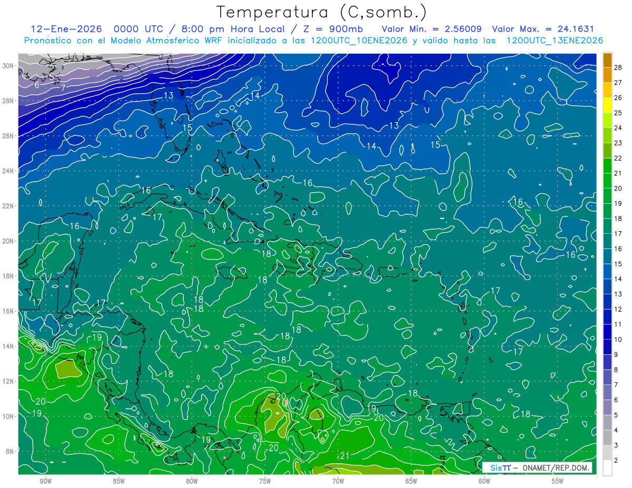Screen dimensions: 632x488
Task: Click the '65W' longitude axis label
Action: pos(411,481)
